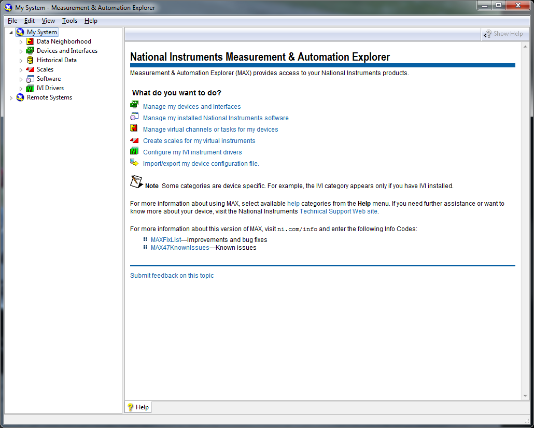Open Manage my devices and interfaces link
This screenshot has height=428, width=534.
(192, 107)
